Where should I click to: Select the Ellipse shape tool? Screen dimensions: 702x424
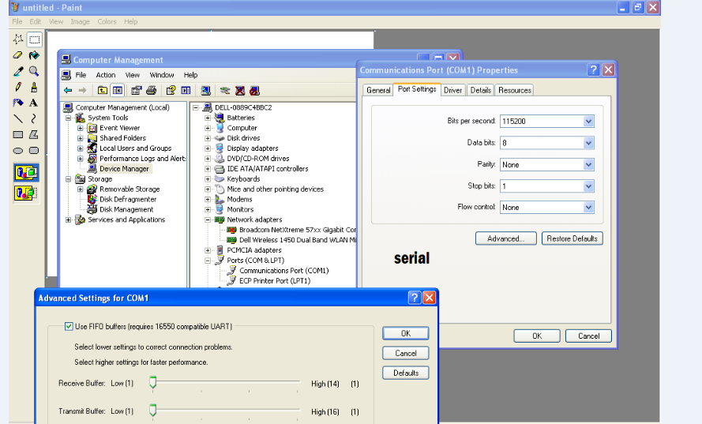coord(17,150)
